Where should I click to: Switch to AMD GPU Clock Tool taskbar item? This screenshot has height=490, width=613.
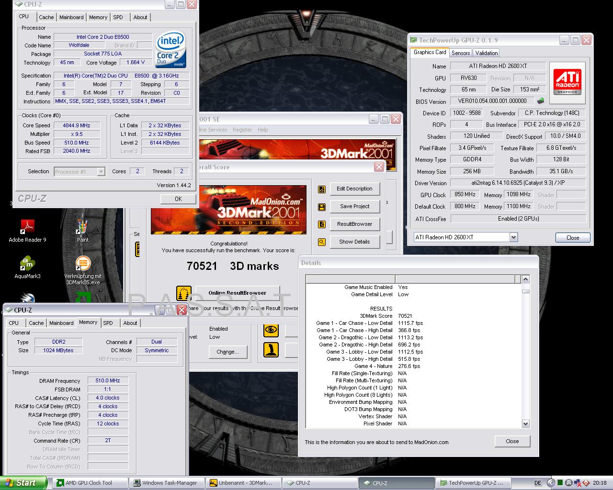coord(90,483)
